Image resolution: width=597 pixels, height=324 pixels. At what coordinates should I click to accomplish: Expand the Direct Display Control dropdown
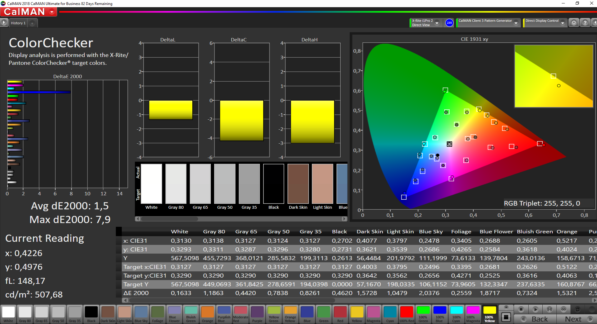[x=562, y=23]
